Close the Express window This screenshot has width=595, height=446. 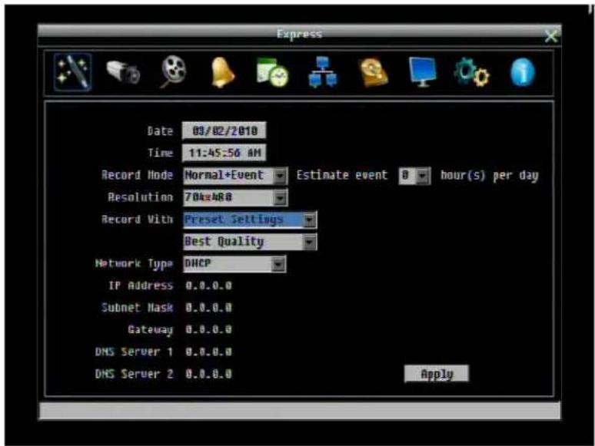click(x=550, y=37)
